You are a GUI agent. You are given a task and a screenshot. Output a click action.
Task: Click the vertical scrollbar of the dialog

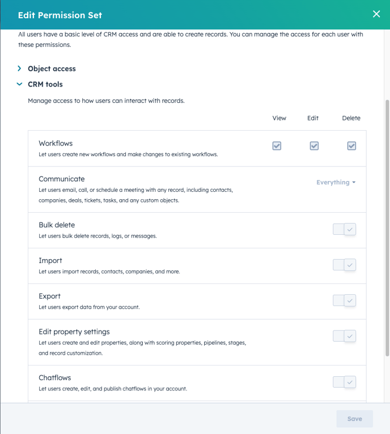point(387,226)
